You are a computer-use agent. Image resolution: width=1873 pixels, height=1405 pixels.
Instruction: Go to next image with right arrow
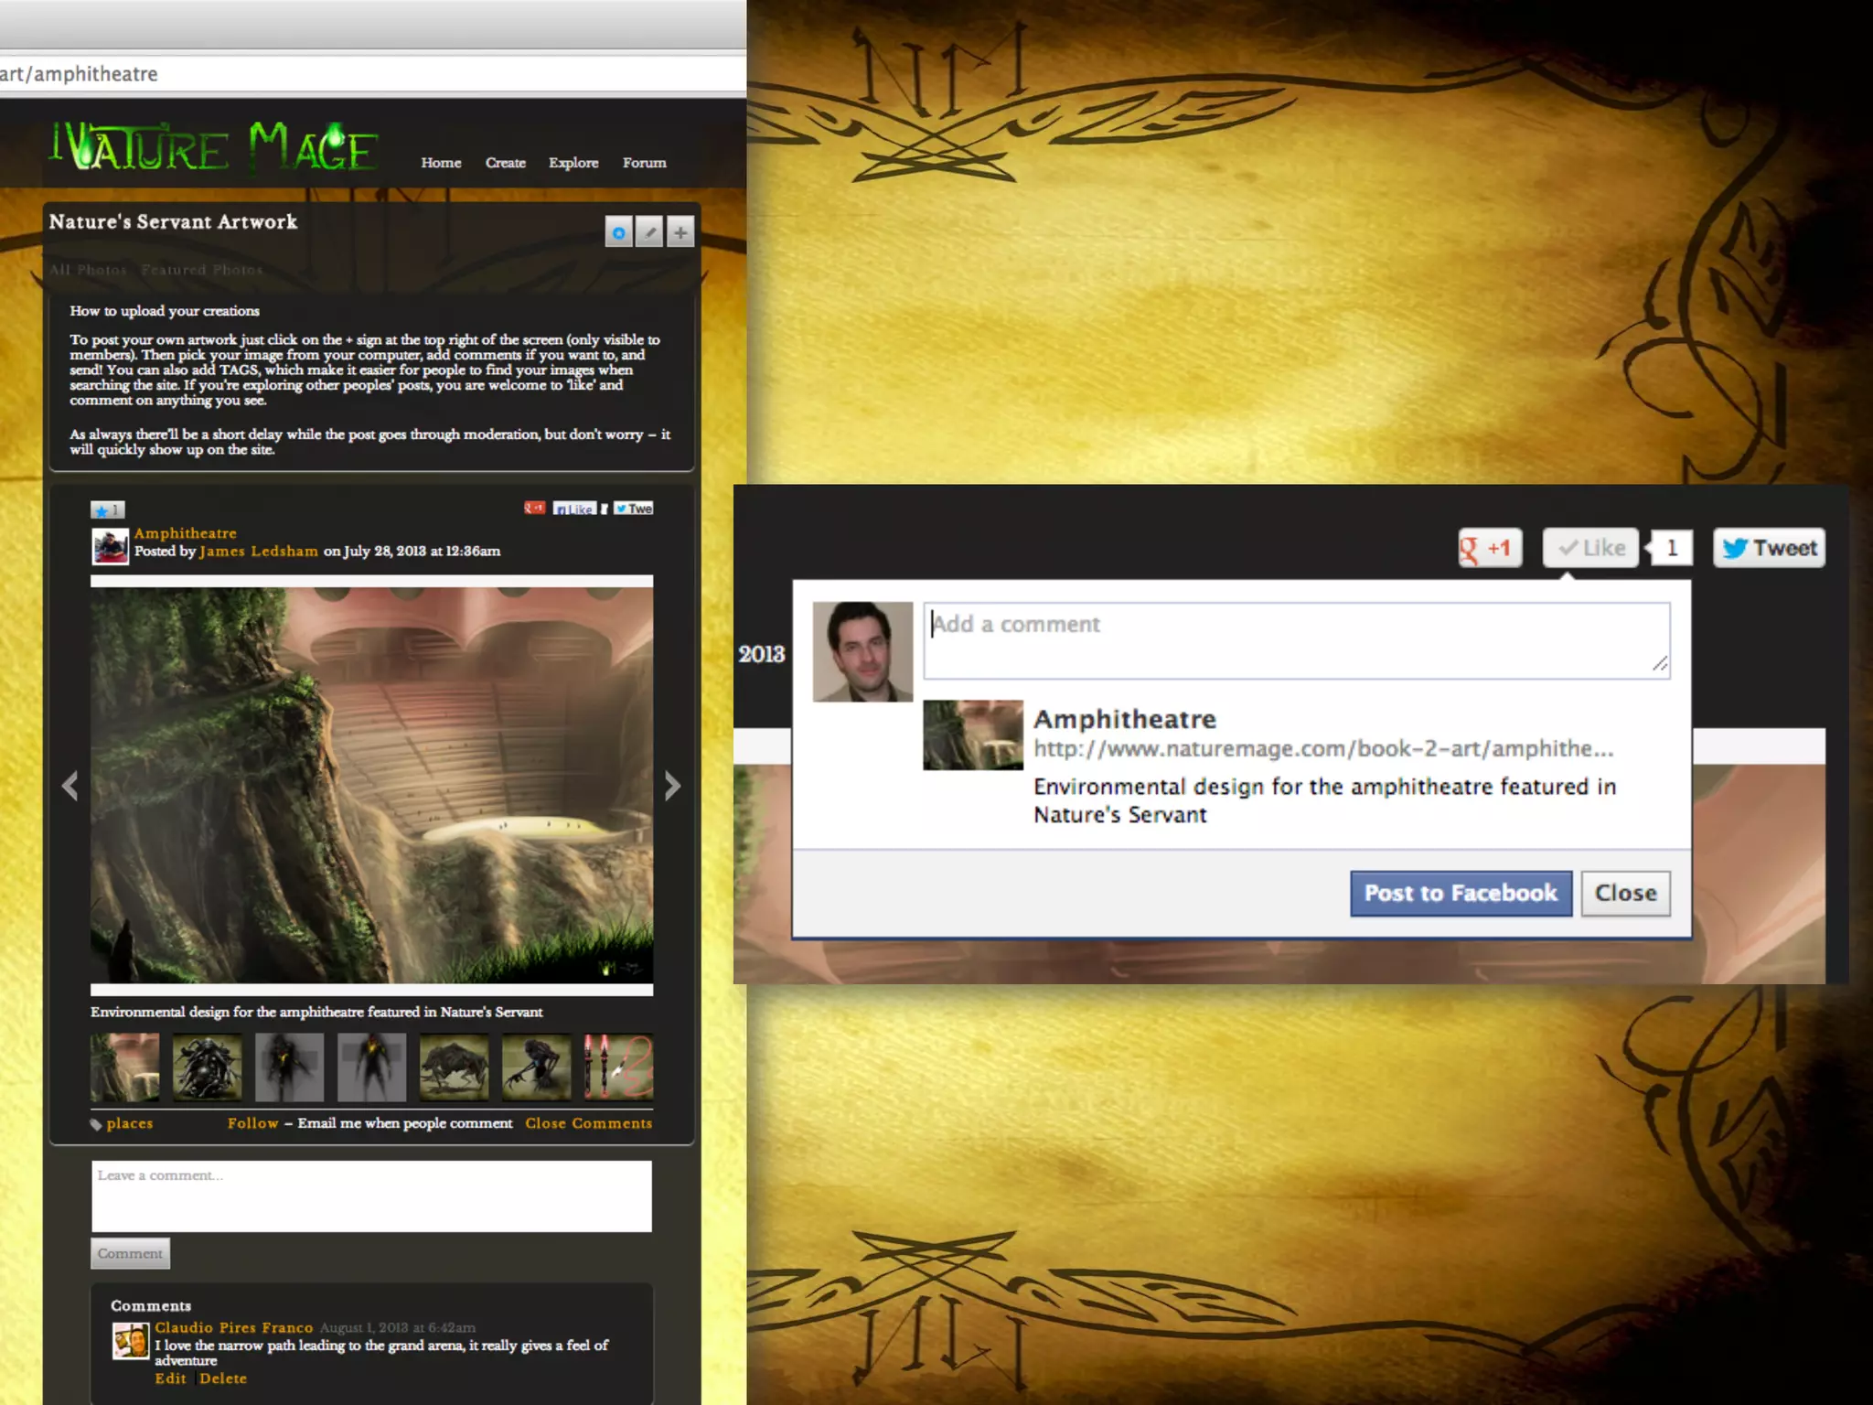click(x=673, y=786)
